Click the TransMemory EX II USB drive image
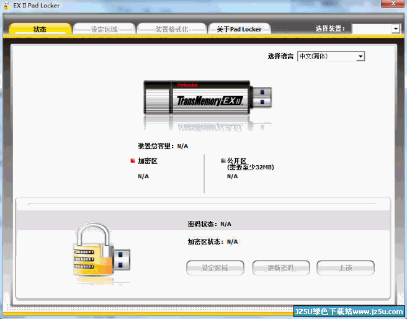This screenshot has width=407, height=319. [207, 97]
